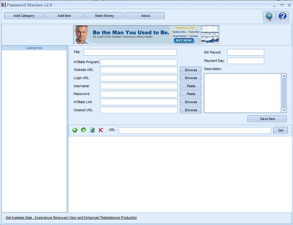Click the Go! button
This screenshot has height=225, width=293.
point(281,130)
